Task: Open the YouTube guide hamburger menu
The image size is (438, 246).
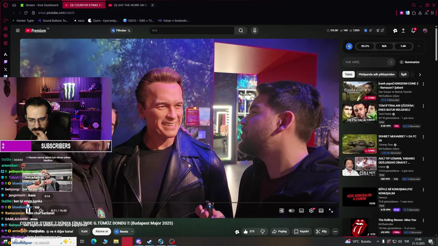Action: pos(17,30)
